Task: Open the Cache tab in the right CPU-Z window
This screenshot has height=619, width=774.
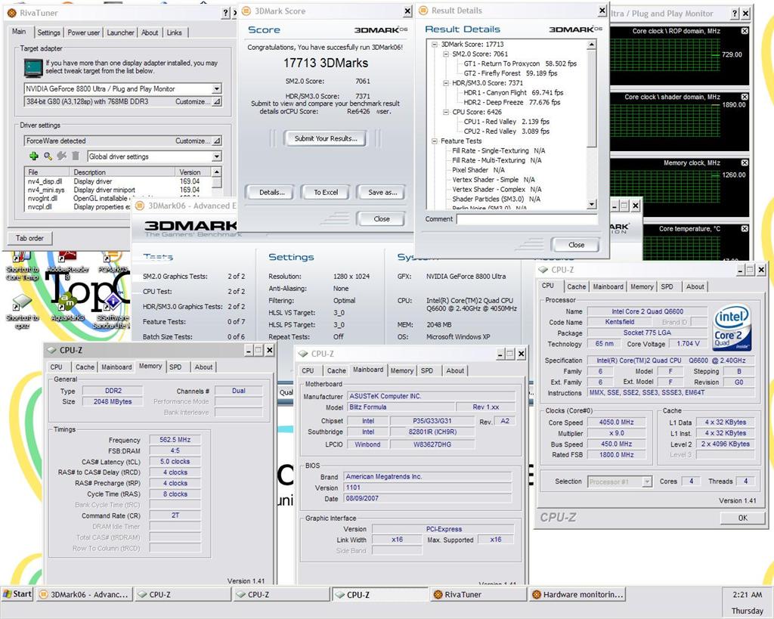Action: (576, 286)
